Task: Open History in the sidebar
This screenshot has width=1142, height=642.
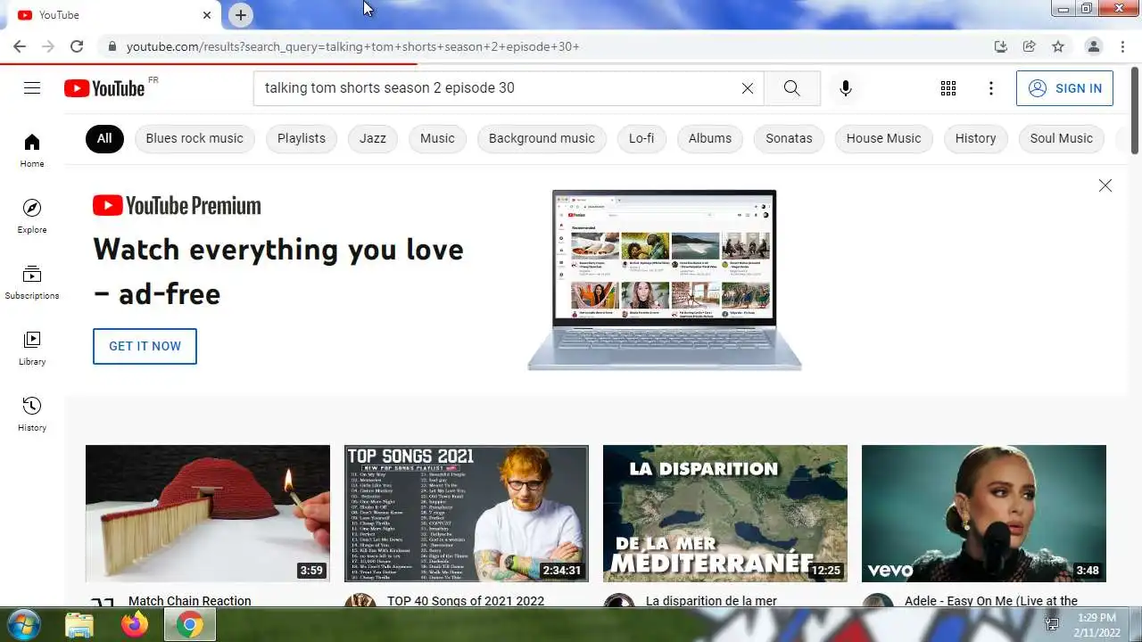Action: 32,415
